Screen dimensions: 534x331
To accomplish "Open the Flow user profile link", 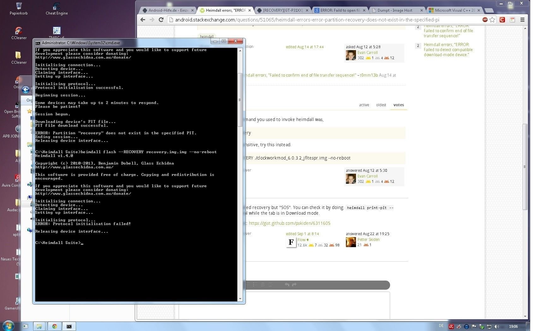I will point(302,240).
